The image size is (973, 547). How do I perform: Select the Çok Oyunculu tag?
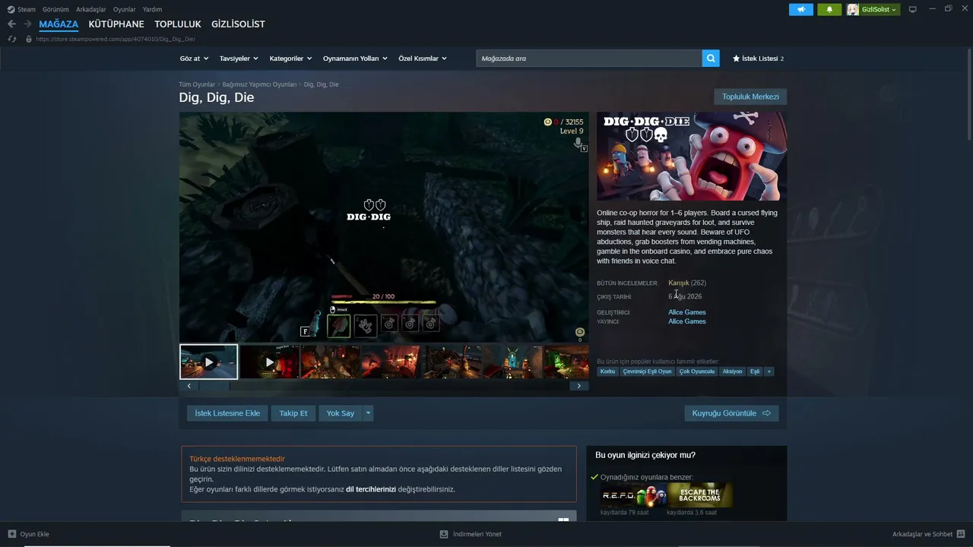697,372
